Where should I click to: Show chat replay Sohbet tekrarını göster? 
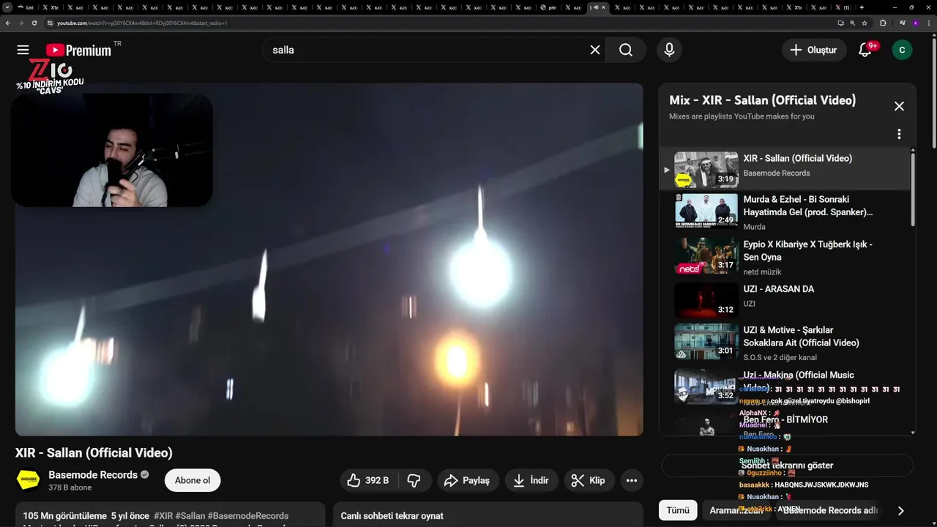pyautogui.click(x=787, y=466)
